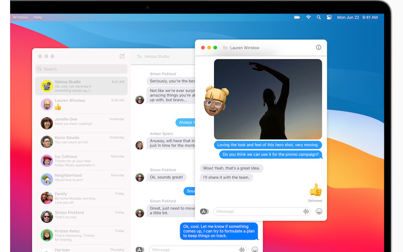
Task: Open Control Center from menu bar
Action: [329, 17]
